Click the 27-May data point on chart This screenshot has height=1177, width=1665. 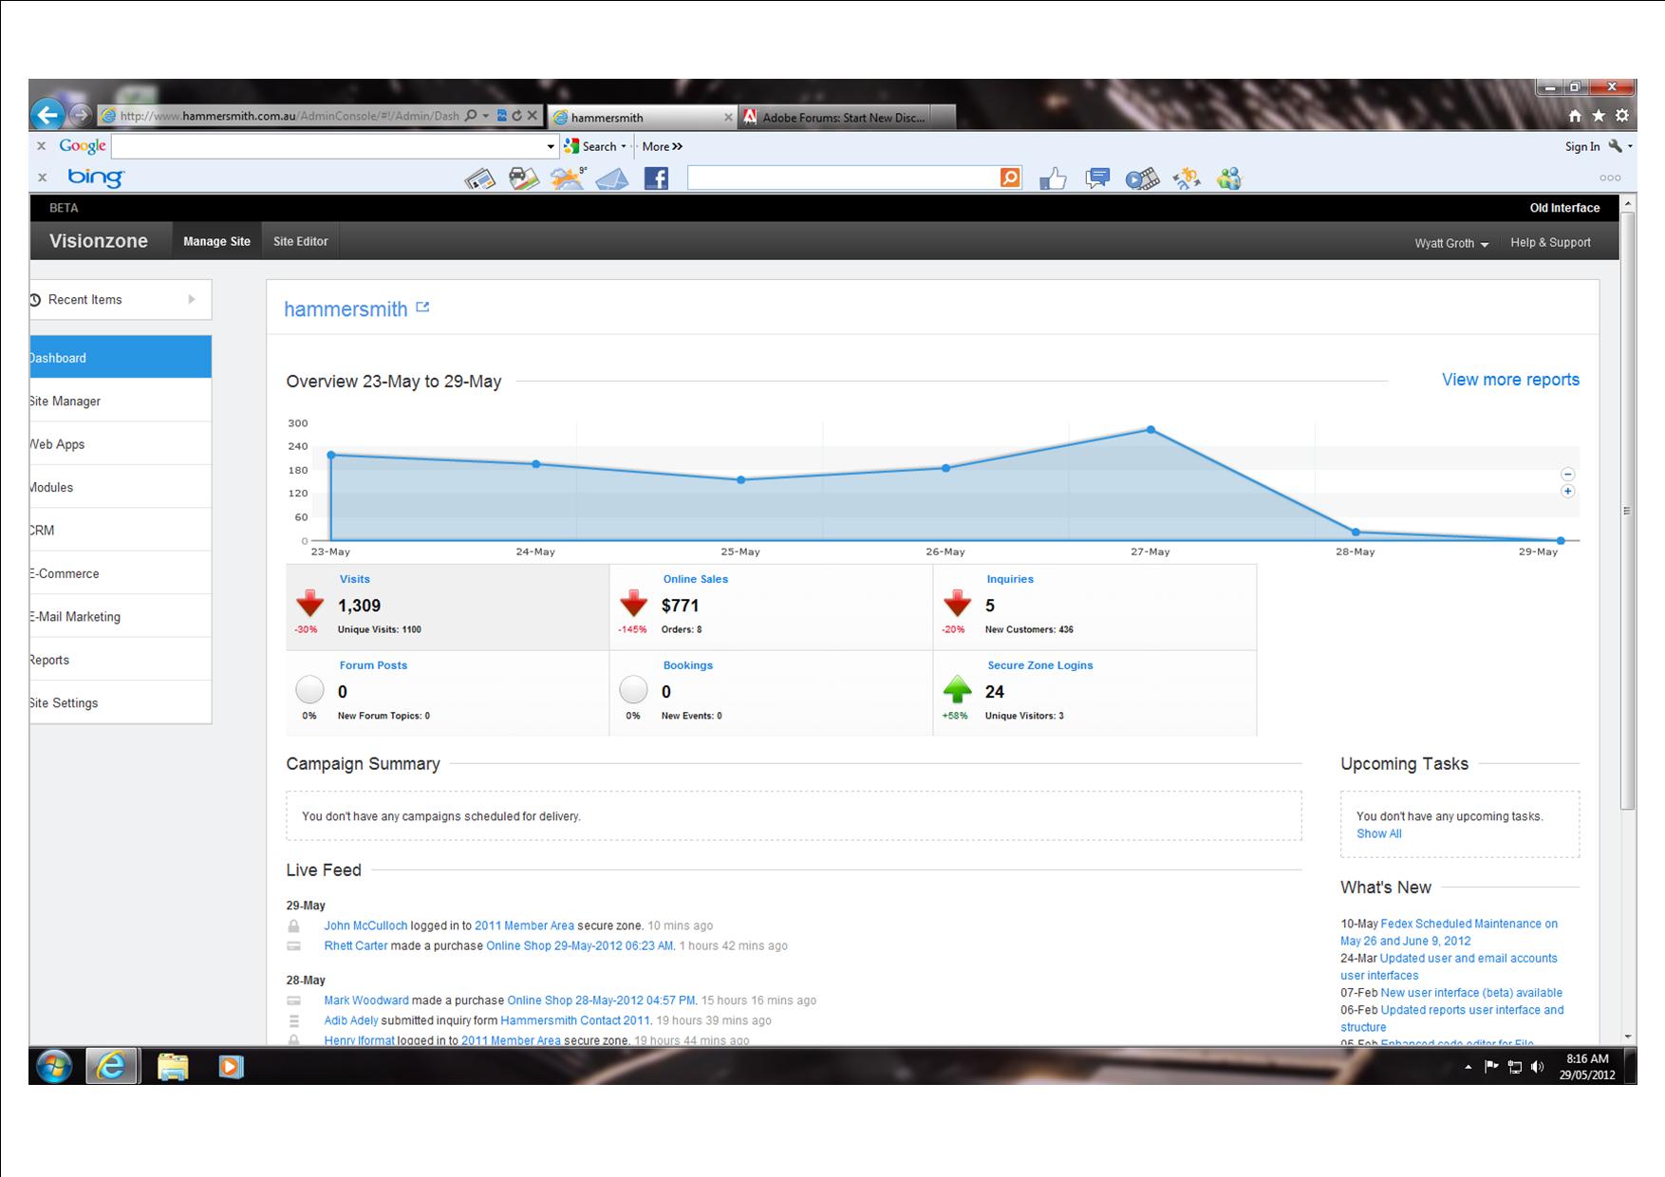pyautogui.click(x=1151, y=430)
